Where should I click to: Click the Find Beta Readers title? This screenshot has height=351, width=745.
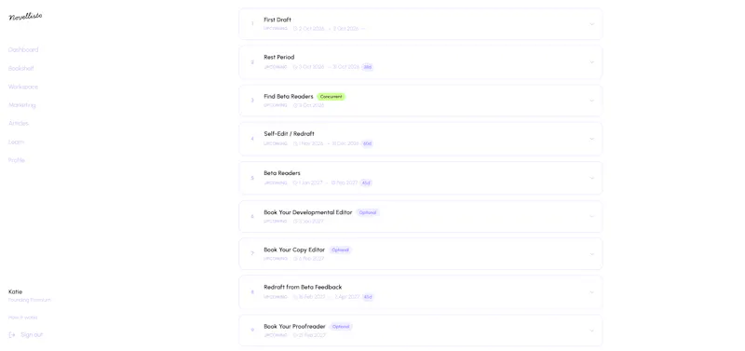289,97
